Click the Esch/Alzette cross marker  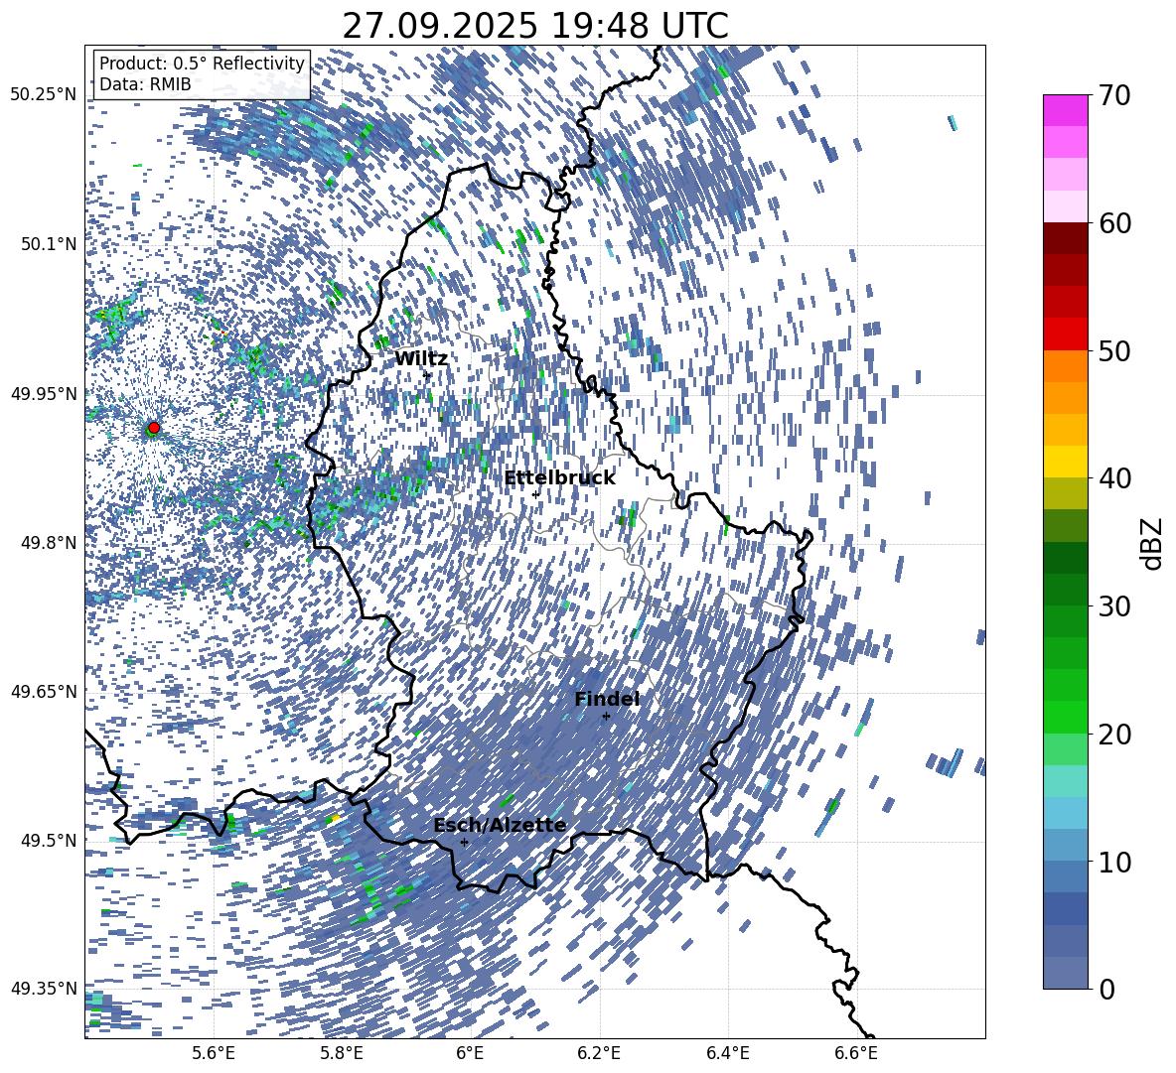point(464,842)
